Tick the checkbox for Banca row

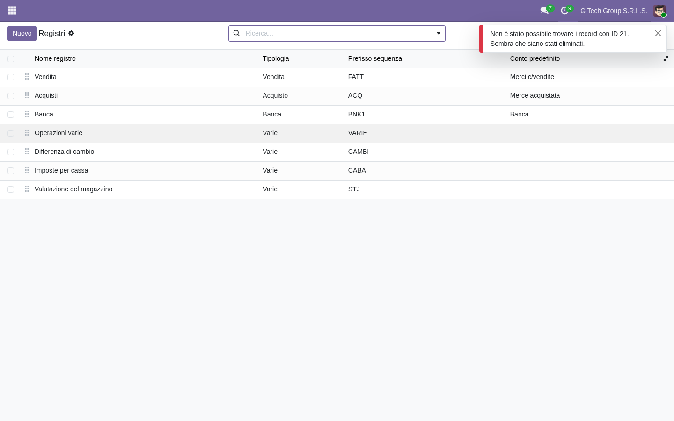click(11, 115)
